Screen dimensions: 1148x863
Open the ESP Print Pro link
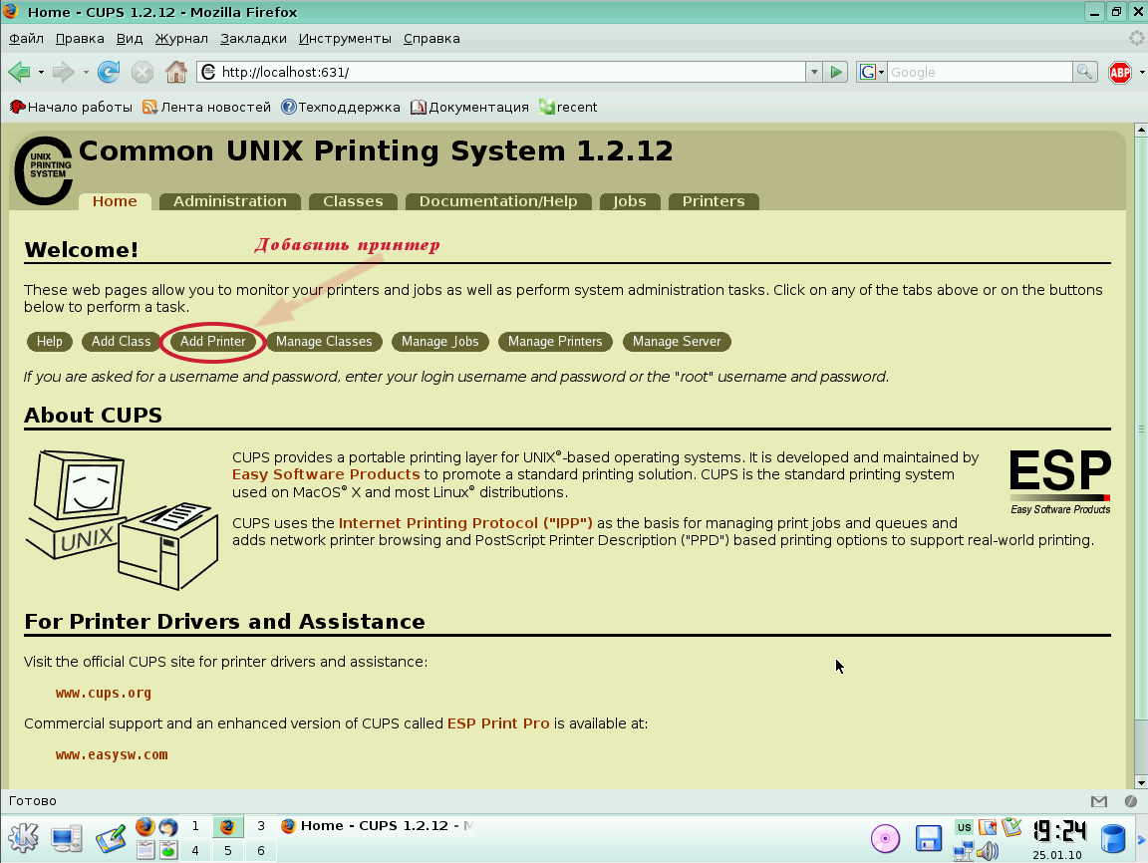pyautogui.click(x=498, y=723)
